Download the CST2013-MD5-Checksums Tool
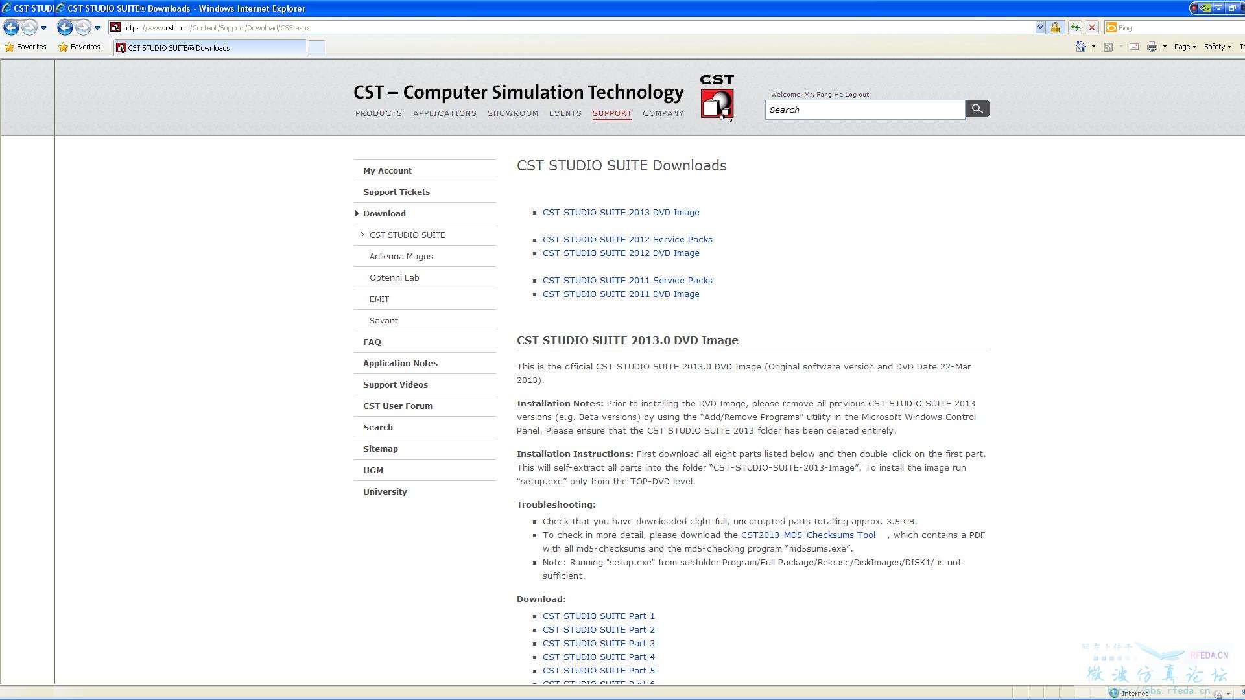The image size is (1245, 700). pos(808,535)
